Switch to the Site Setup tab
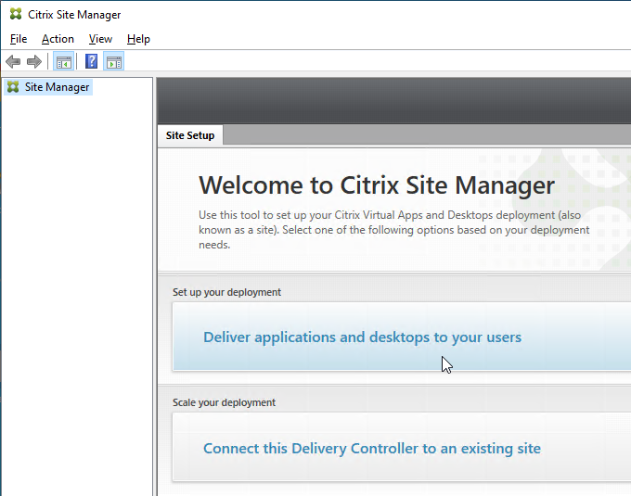 point(190,135)
